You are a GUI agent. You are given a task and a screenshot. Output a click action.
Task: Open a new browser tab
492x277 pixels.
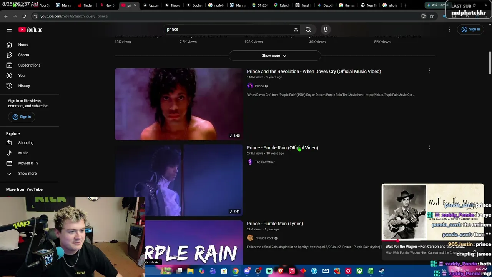pos(406,5)
